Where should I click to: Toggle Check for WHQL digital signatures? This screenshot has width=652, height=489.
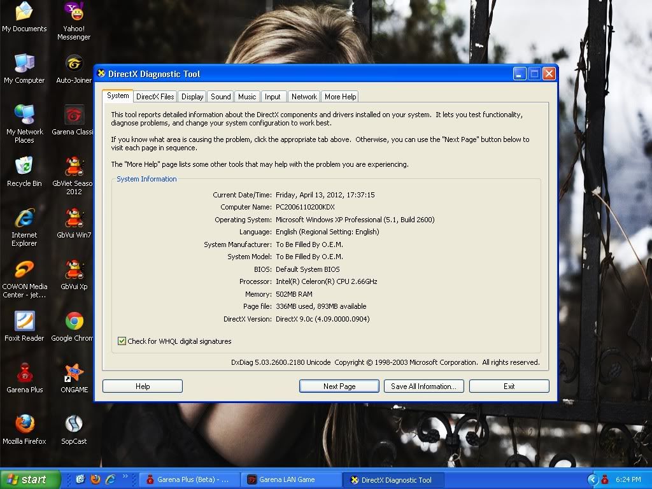coord(122,341)
